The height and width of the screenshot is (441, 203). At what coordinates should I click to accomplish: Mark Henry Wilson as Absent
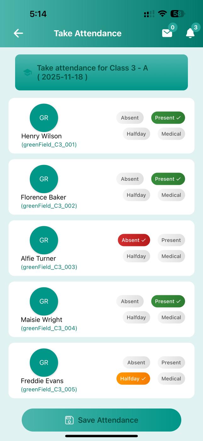(130, 118)
